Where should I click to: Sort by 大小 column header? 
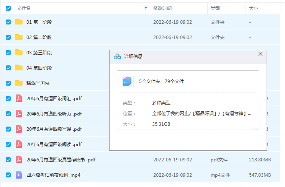(x=253, y=8)
